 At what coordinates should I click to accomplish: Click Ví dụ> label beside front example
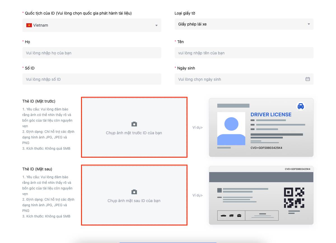[197, 128]
